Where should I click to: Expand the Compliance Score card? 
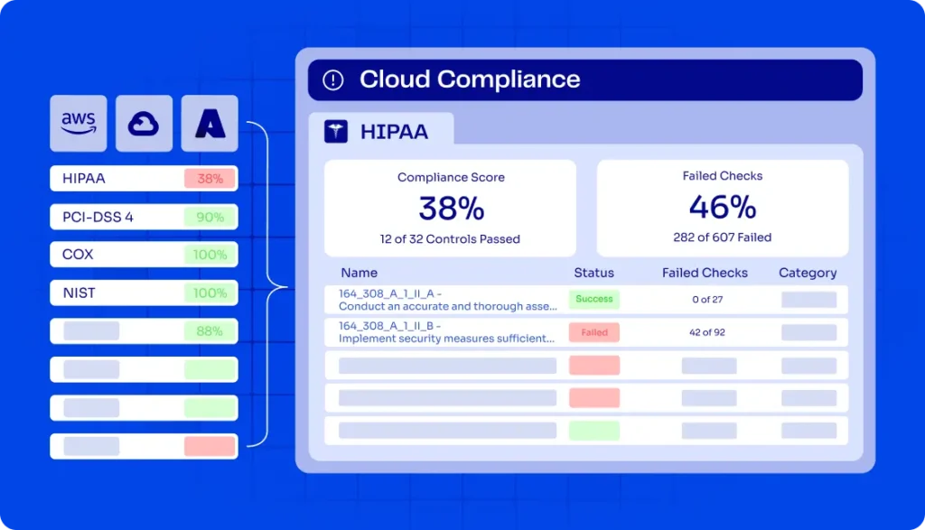pos(450,208)
